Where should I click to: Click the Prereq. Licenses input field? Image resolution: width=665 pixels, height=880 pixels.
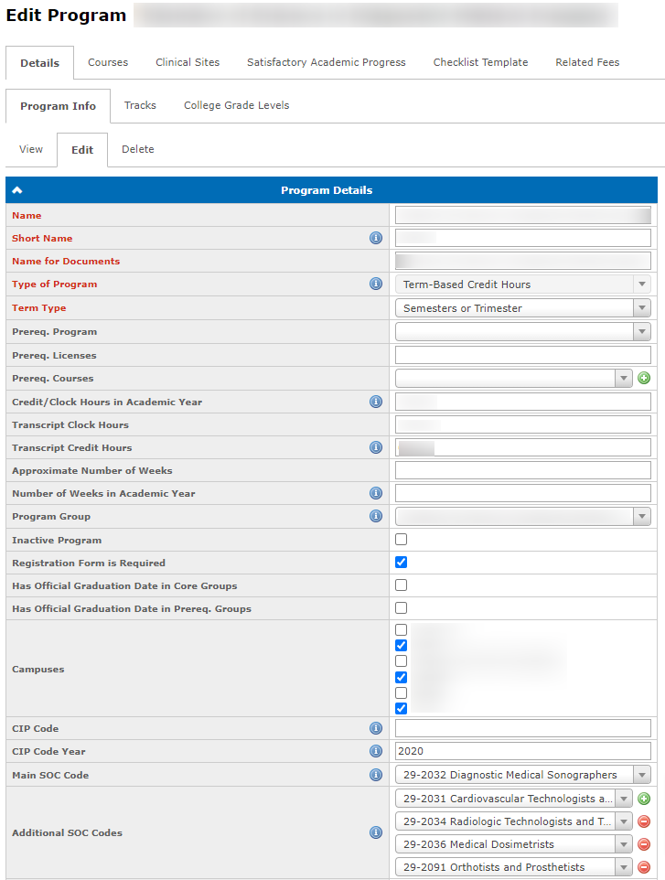pos(523,355)
